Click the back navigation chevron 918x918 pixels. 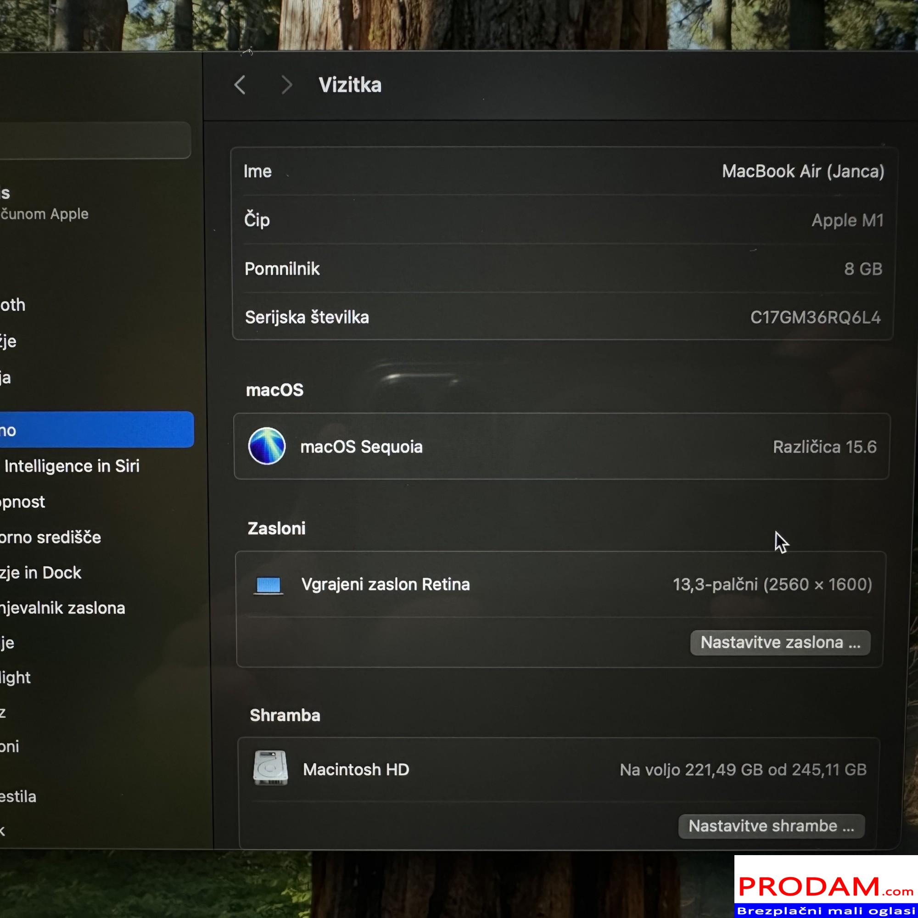[x=240, y=85]
